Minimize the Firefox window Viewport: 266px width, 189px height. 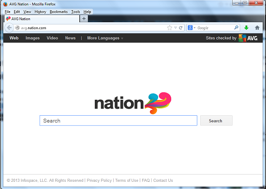[x=236, y=3]
